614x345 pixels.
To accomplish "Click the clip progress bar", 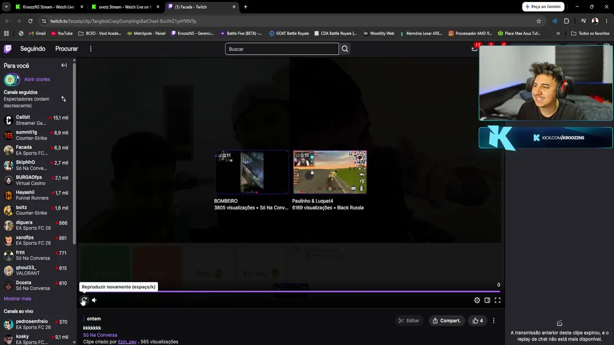I will coord(290,291).
